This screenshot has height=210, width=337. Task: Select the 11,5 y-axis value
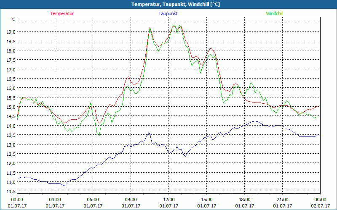tap(11, 173)
